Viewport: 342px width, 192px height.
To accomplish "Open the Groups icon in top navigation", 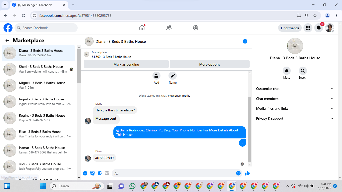I will click(x=196, y=28).
